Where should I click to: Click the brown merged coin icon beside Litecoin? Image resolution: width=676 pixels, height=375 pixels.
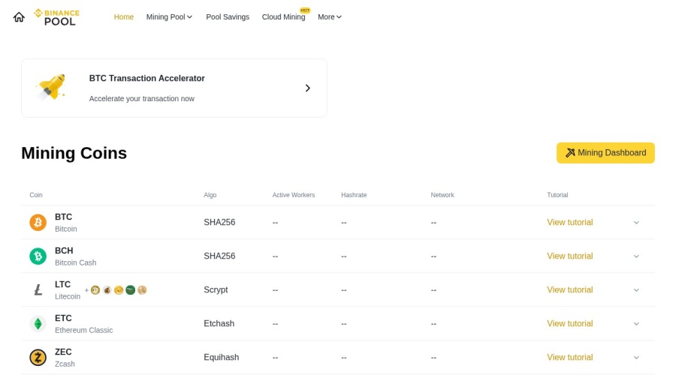pyautogui.click(x=107, y=290)
